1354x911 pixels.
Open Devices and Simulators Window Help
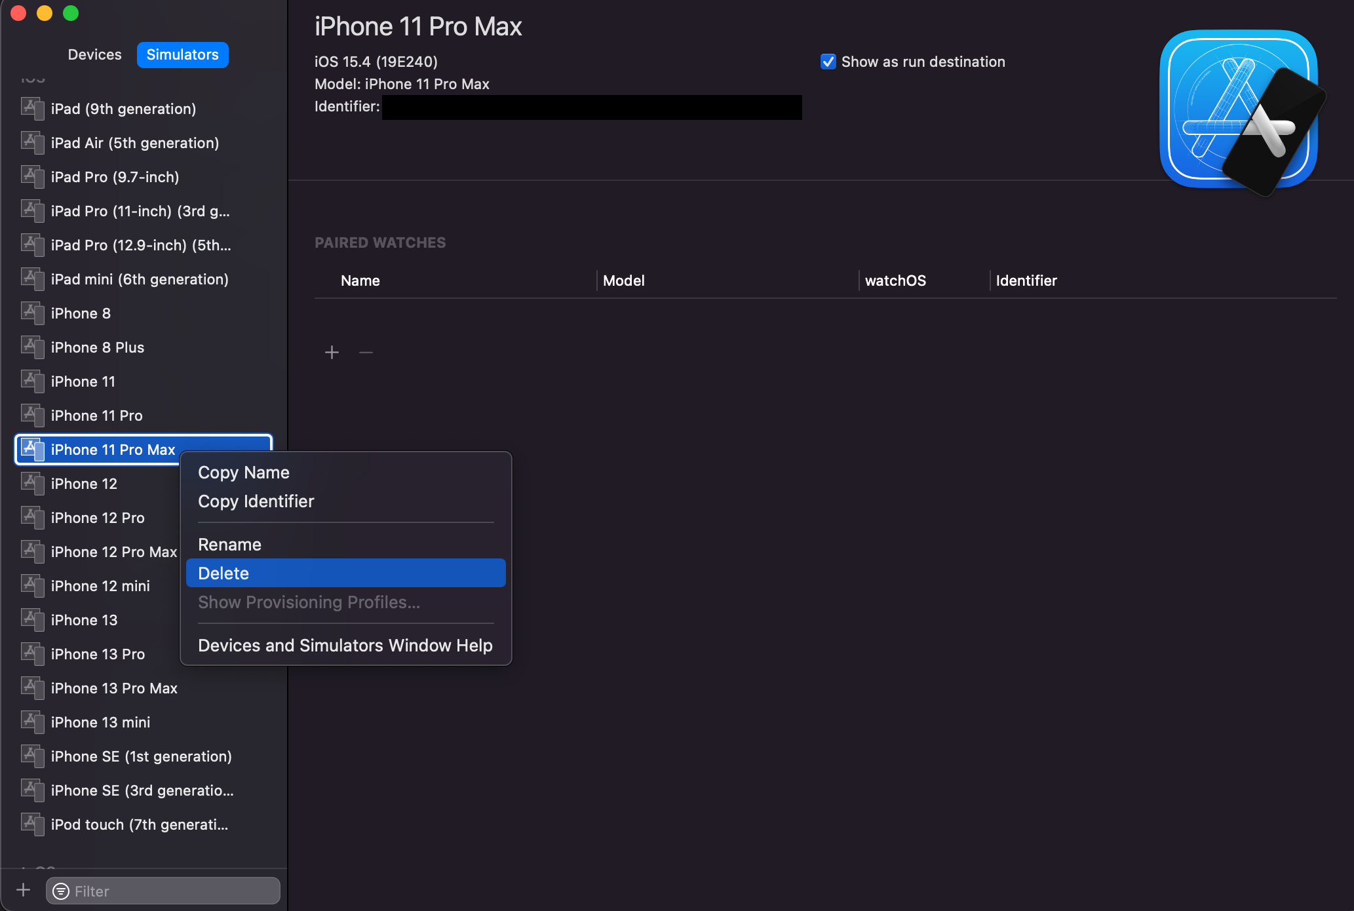[346, 646]
